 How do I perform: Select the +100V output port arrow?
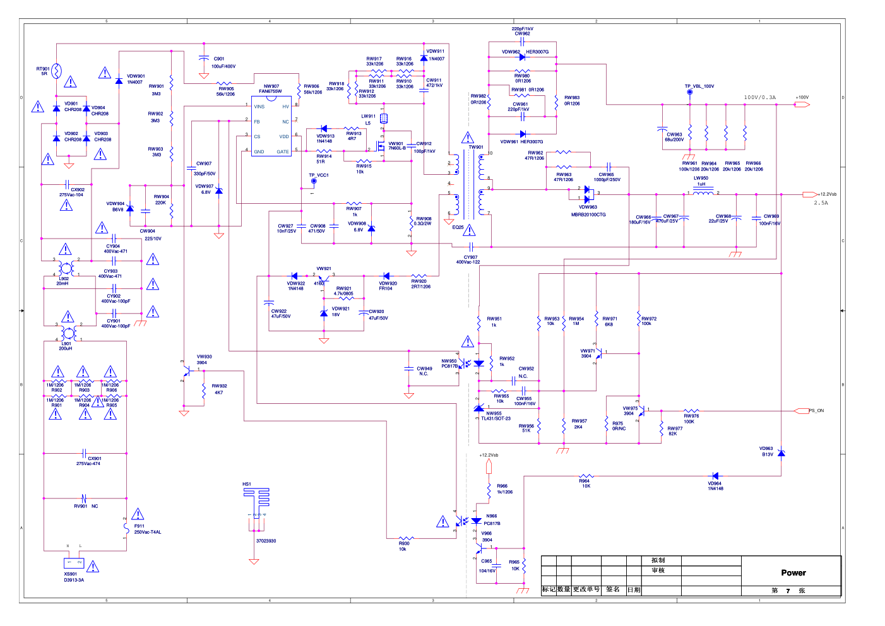pyautogui.click(x=802, y=104)
